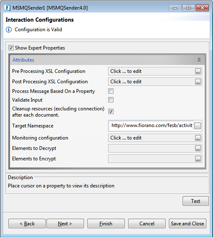Click the Test button
The image size is (213, 237).
tap(196, 201)
